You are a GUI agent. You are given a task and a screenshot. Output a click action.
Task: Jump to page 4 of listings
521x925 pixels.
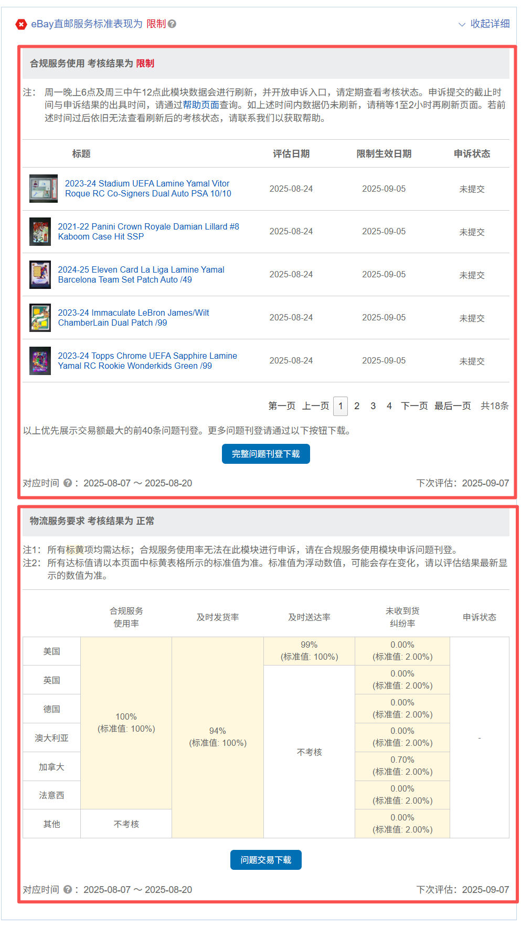[389, 406]
